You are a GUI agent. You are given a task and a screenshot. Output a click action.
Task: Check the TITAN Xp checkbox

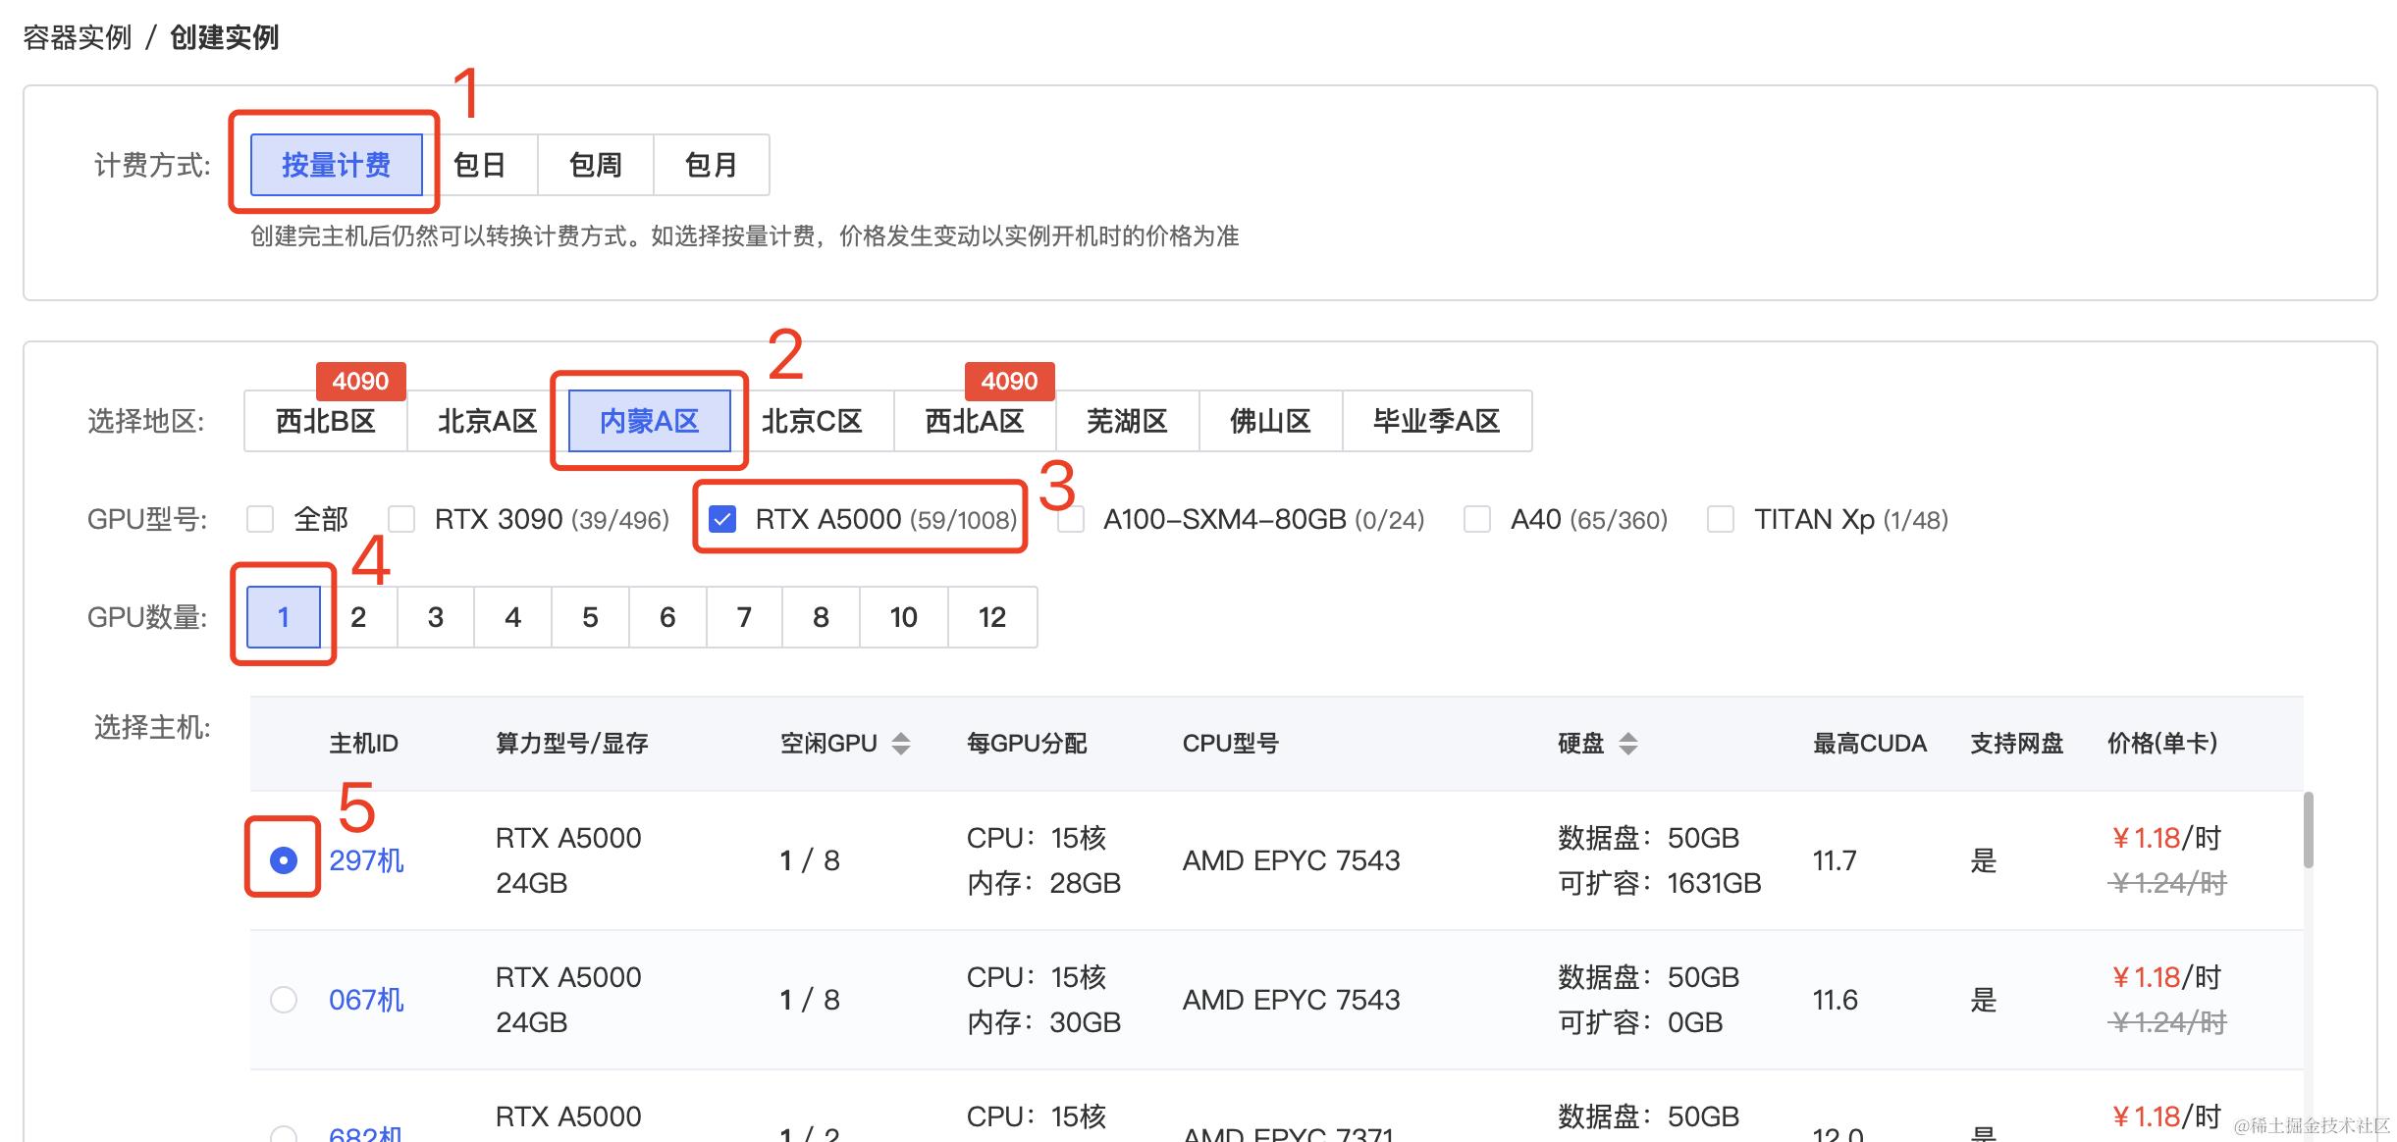point(1720,519)
